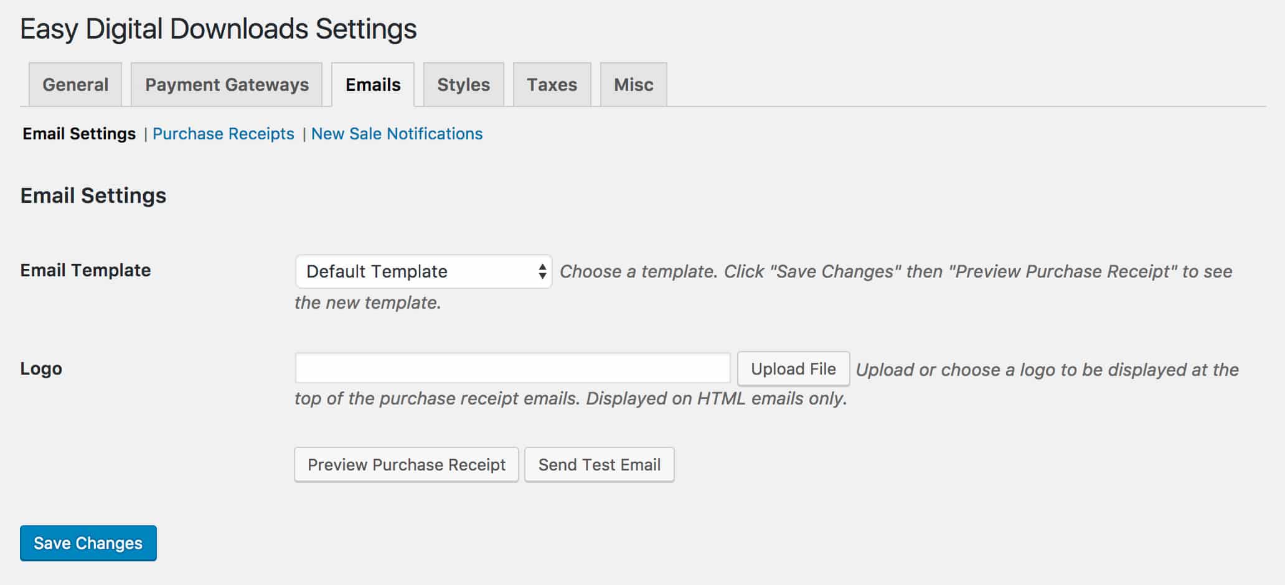Click into the Logo URL input field
Screen dimensions: 1285x585
[512, 368]
